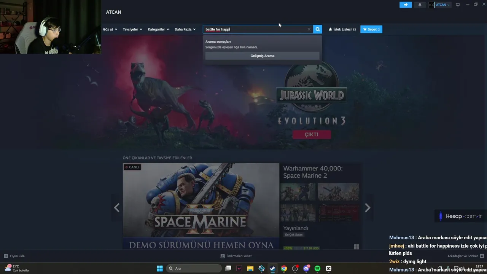Click Gelişmiş Arama button
Viewport: 487px width, 274px height.
(x=262, y=56)
